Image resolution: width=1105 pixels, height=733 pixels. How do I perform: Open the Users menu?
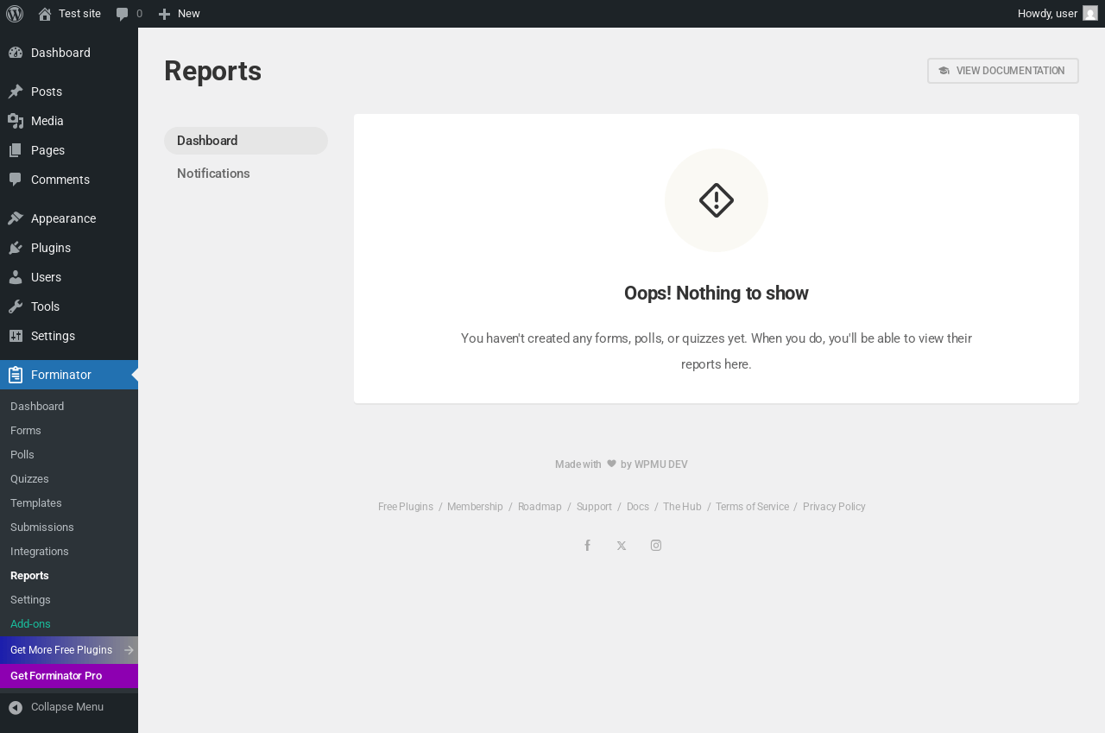[x=69, y=277]
